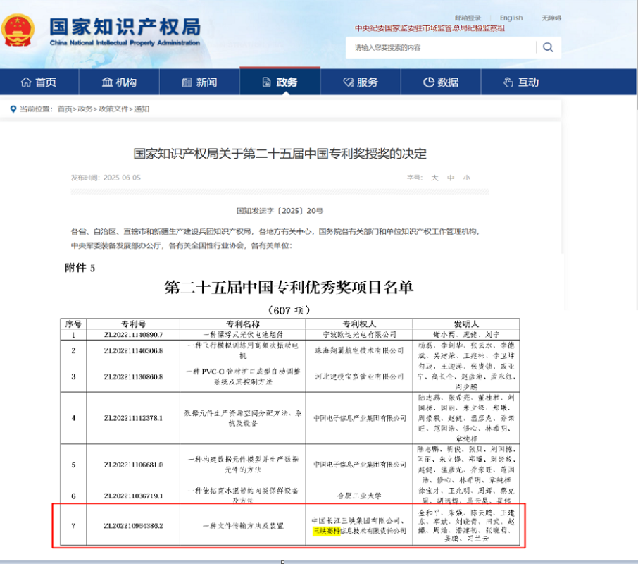Image resolution: width=638 pixels, height=564 pixels.
Task: Click the location pin icon in breadcrumb
Action: [x=13, y=109]
